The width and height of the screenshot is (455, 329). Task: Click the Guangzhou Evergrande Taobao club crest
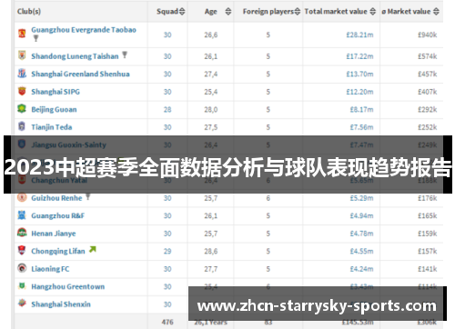(x=22, y=34)
